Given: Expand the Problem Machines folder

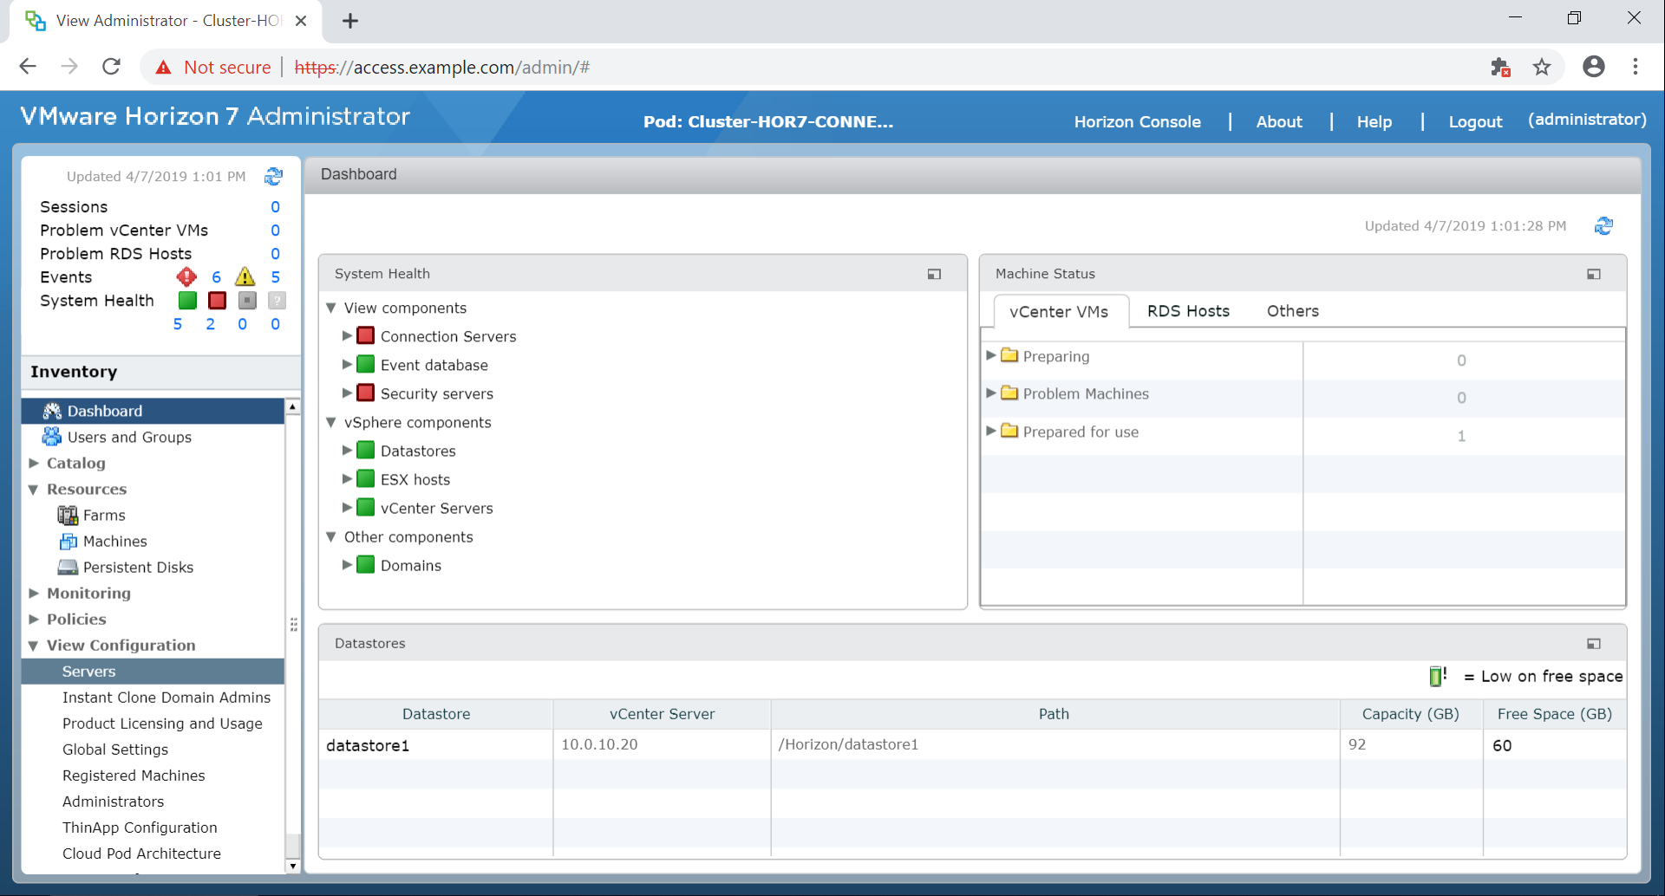Looking at the screenshot, I should 991,393.
